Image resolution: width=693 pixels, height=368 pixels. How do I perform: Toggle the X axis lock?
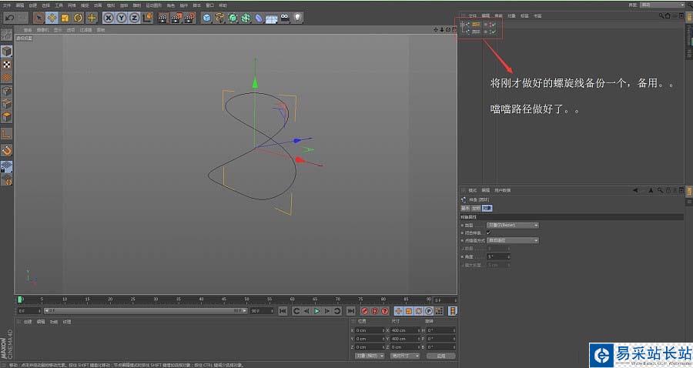coord(109,18)
